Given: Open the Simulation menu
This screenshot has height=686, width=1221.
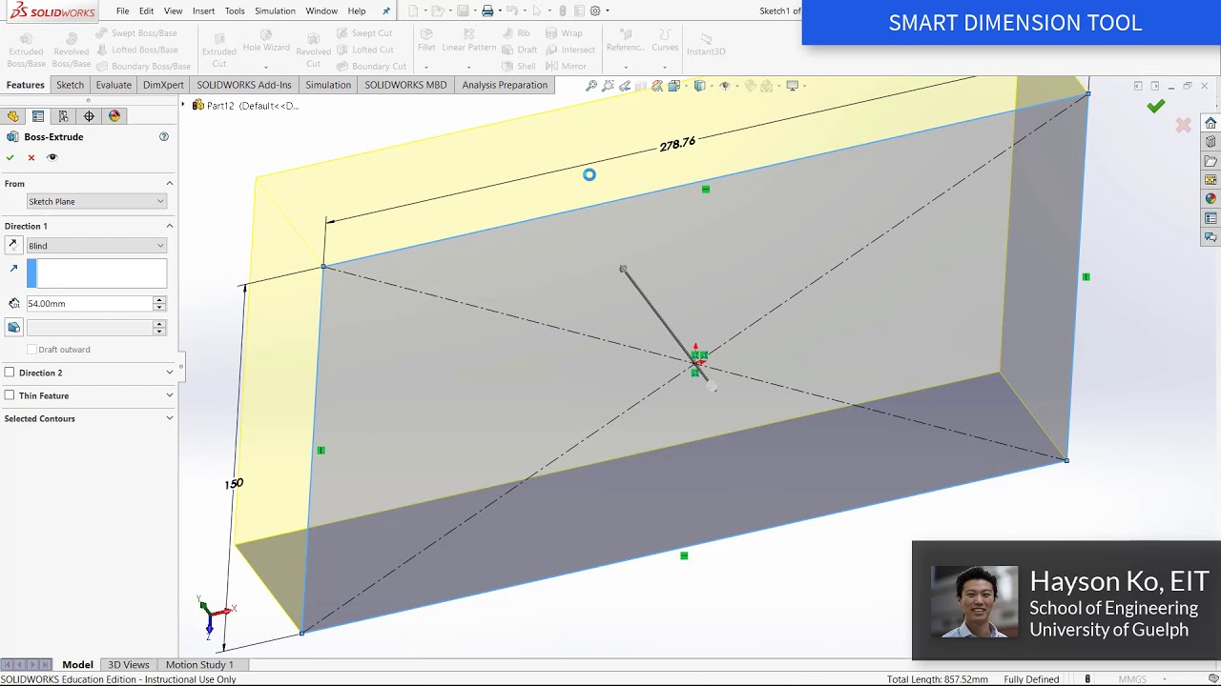Looking at the screenshot, I should pos(275,11).
